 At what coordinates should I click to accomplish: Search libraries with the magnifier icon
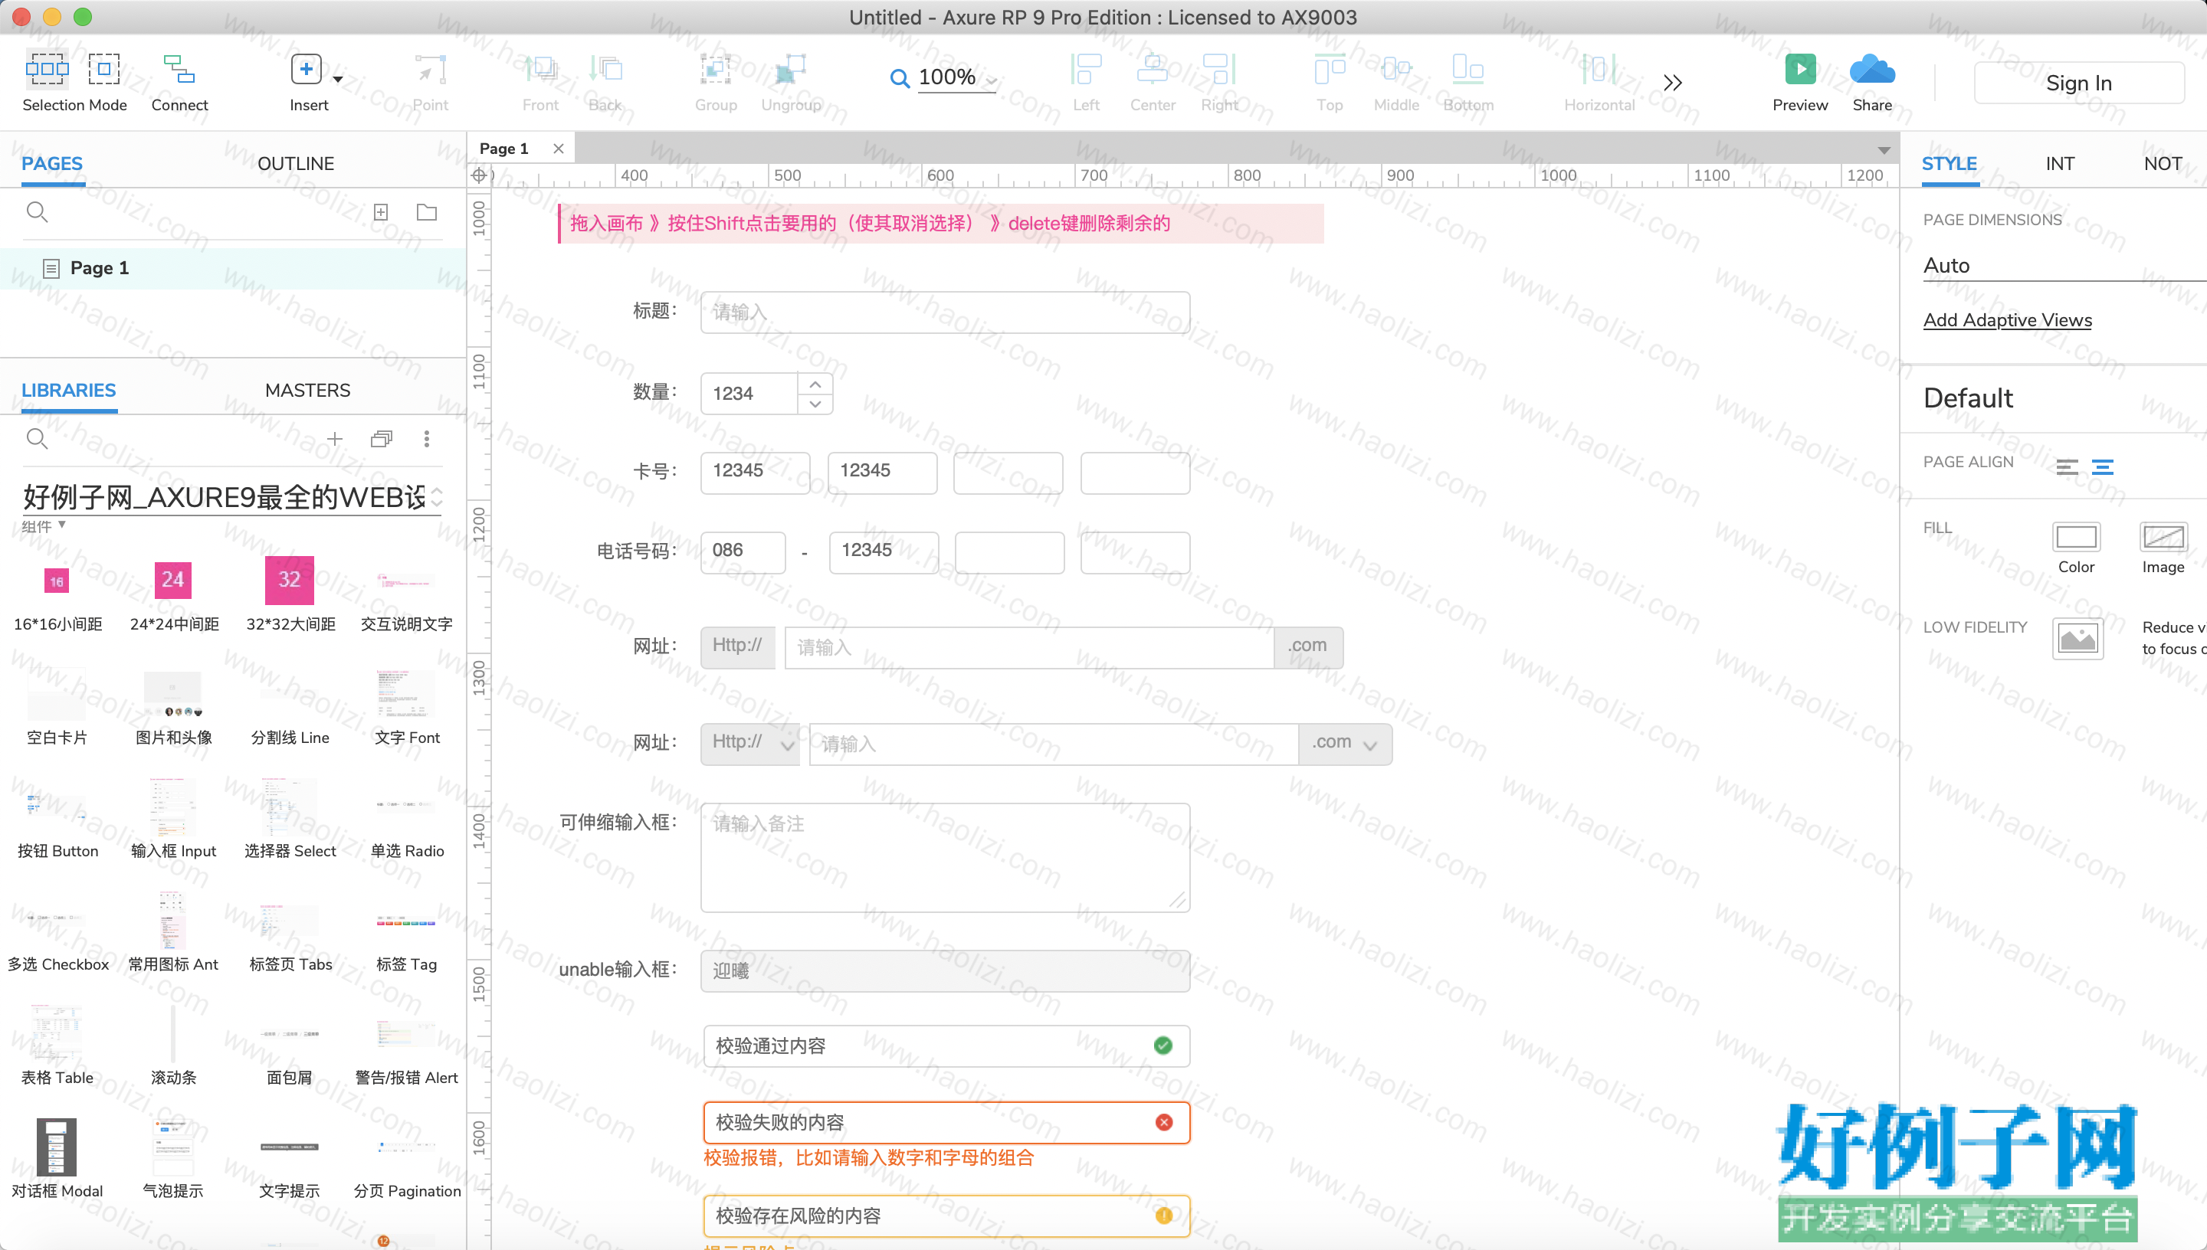click(x=37, y=439)
